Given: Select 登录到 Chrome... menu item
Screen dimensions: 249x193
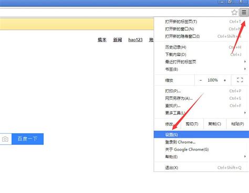Looking at the screenshot, I should click(201, 142).
